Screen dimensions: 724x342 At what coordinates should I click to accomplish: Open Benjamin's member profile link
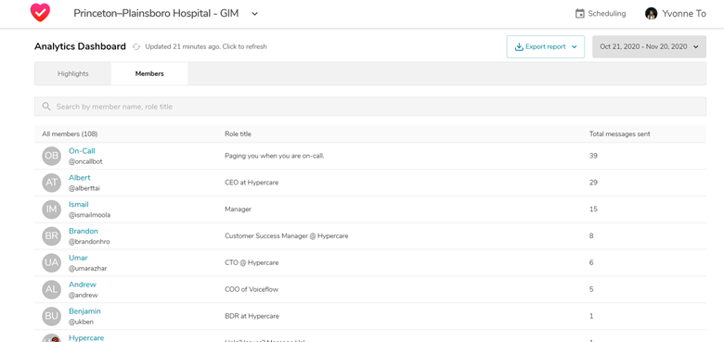tap(84, 311)
